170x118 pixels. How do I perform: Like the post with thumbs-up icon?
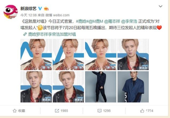(142, 111)
